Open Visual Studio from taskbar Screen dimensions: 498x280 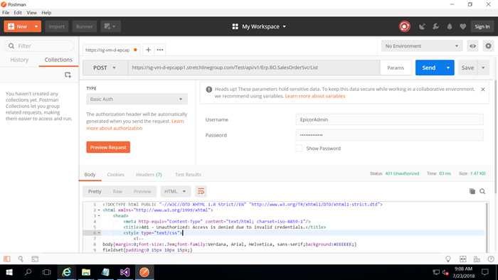(x=124, y=272)
